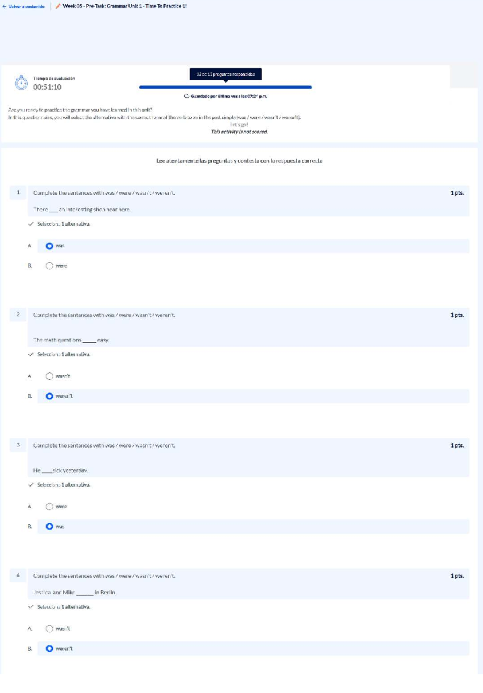Click the question number 1 badge
Screen dimensions: 483x693
click(18, 193)
